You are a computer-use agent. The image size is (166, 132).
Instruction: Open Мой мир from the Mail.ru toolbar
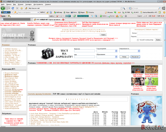[58, 12]
